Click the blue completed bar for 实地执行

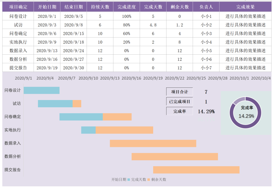tap(88, 130)
